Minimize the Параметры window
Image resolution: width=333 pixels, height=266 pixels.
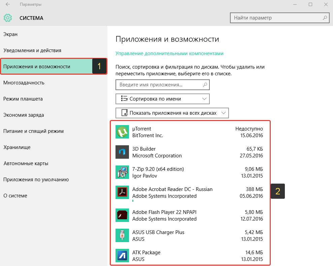click(x=295, y=4)
